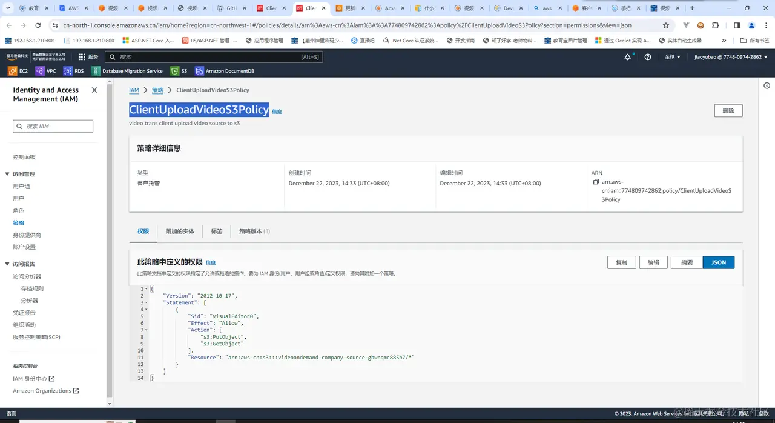
Task: Open 信息 link beside policy title
Action: click(277, 112)
